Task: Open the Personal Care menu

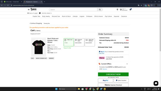Action: 56,16
